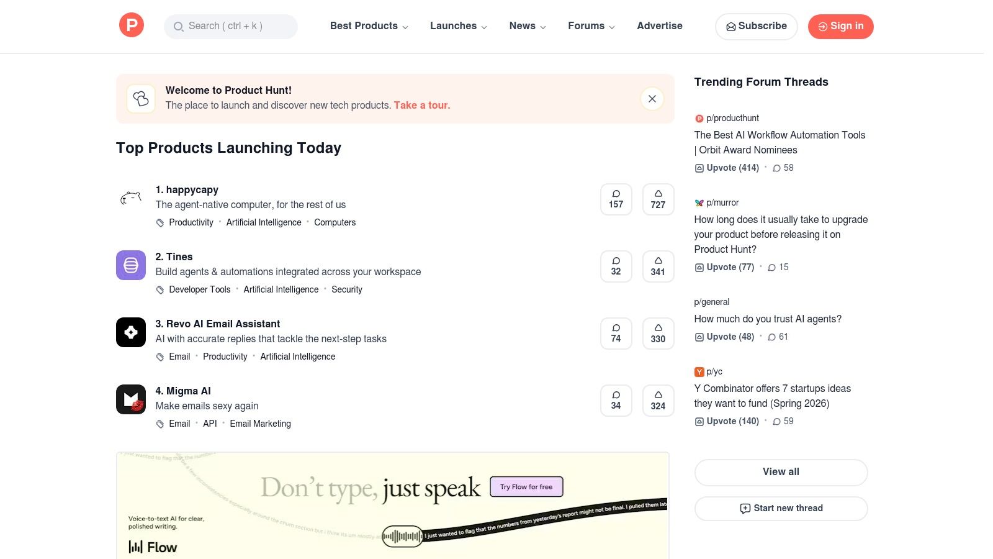Open the Advertise page
Viewport: 993px width, 559px height.
point(660,26)
